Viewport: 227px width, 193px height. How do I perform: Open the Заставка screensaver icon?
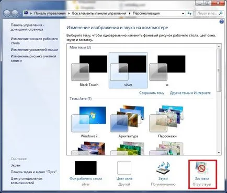202,168
